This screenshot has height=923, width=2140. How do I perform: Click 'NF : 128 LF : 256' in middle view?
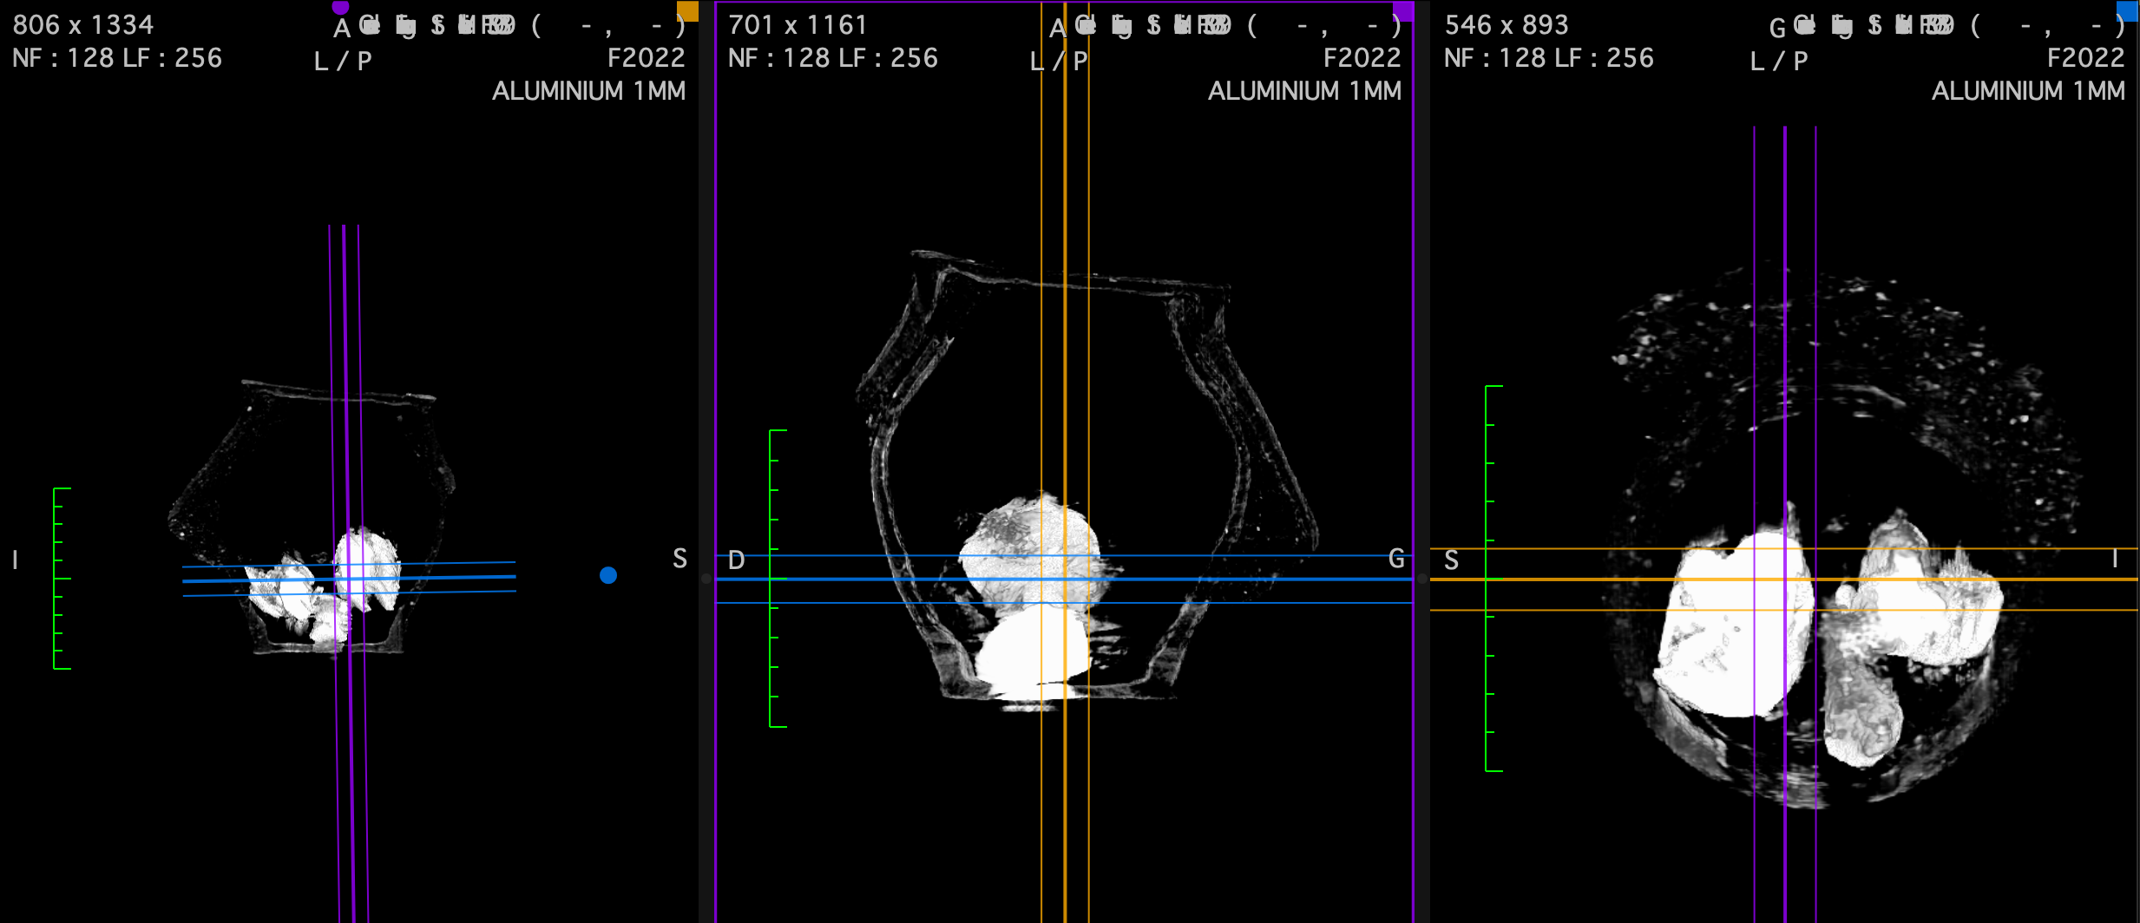[833, 58]
